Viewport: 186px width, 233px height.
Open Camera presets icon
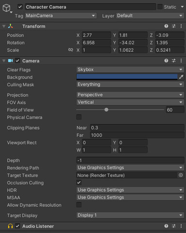tap(174, 61)
